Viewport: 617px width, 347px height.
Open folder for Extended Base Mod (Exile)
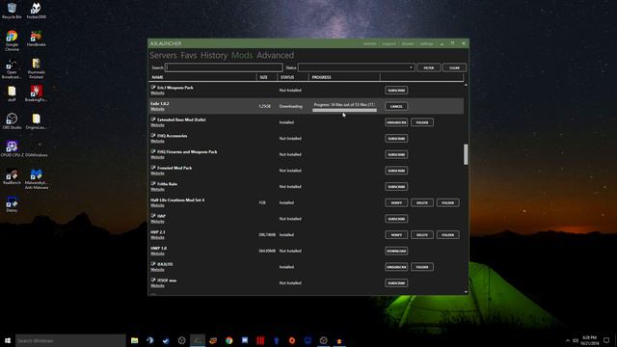(422, 122)
